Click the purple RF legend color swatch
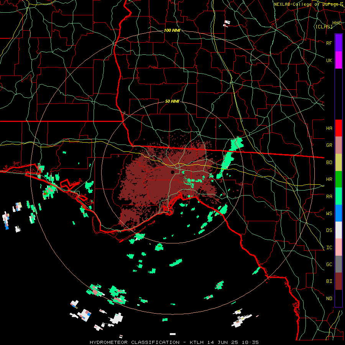 [x=338, y=43]
